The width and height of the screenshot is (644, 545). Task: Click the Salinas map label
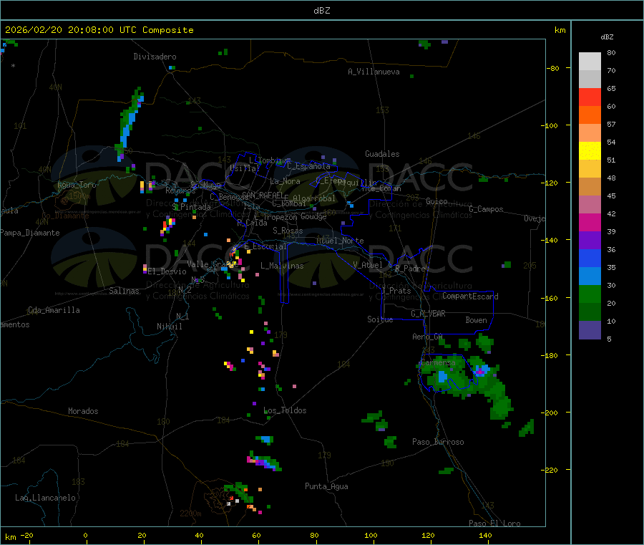(124, 291)
